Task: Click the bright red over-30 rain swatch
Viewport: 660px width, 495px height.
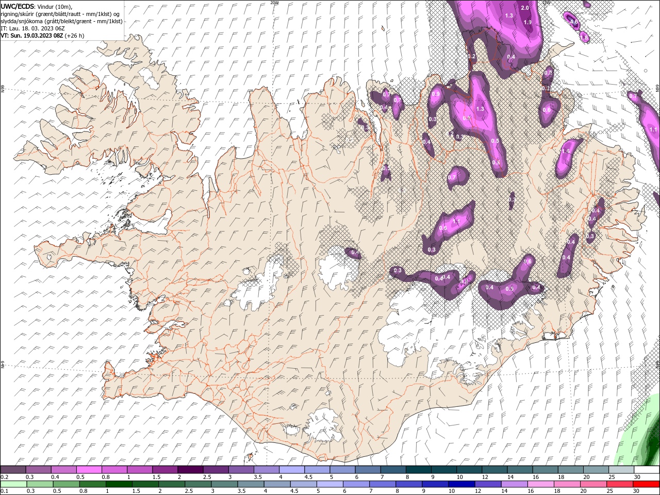Action: tap(646, 484)
